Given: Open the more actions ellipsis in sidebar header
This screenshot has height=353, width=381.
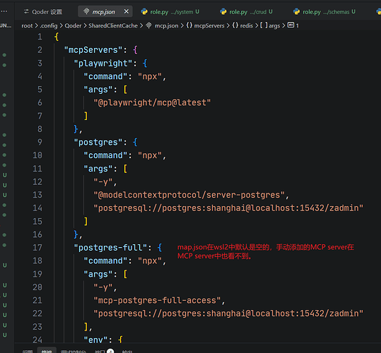Looking at the screenshot, I should click(4, 11).
